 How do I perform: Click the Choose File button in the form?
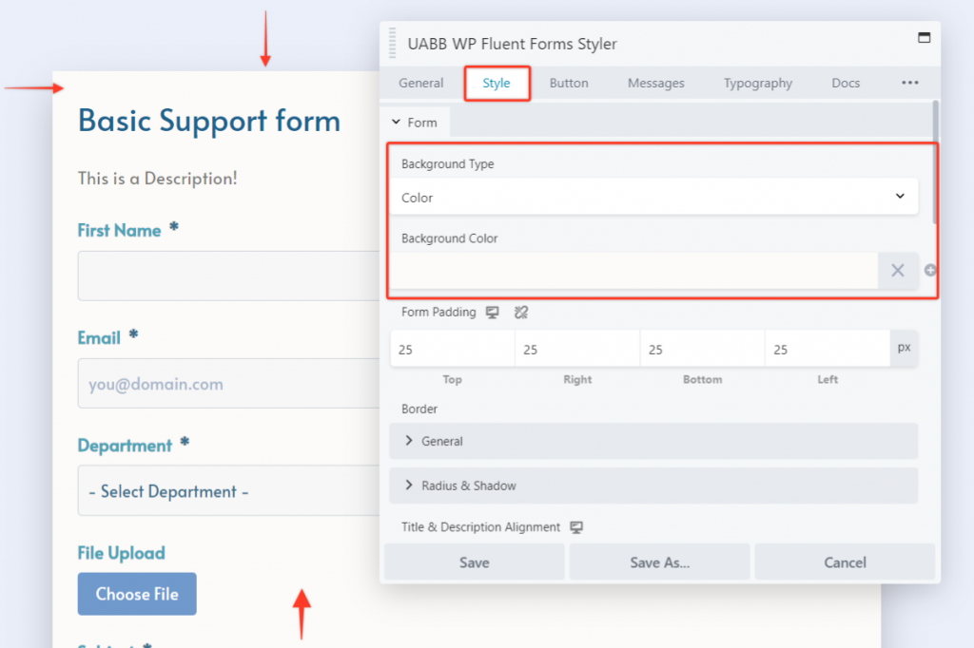coord(136,593)
